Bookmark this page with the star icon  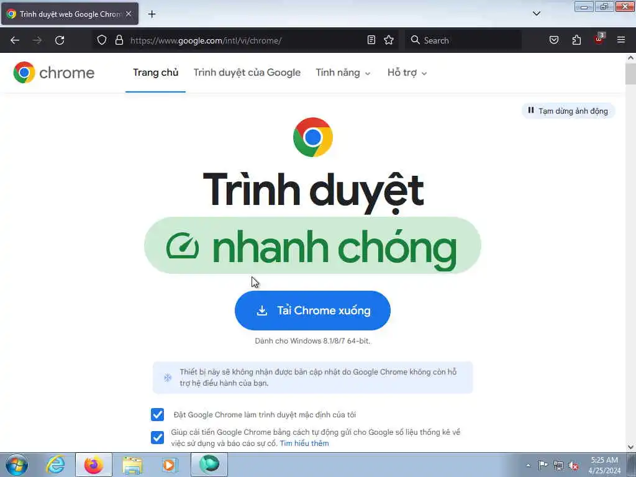(x=389, y=40)
